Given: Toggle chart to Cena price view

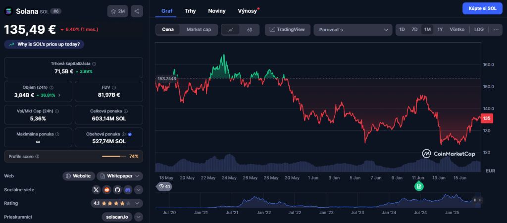Looking at the screenshot, I should [168, 30].
